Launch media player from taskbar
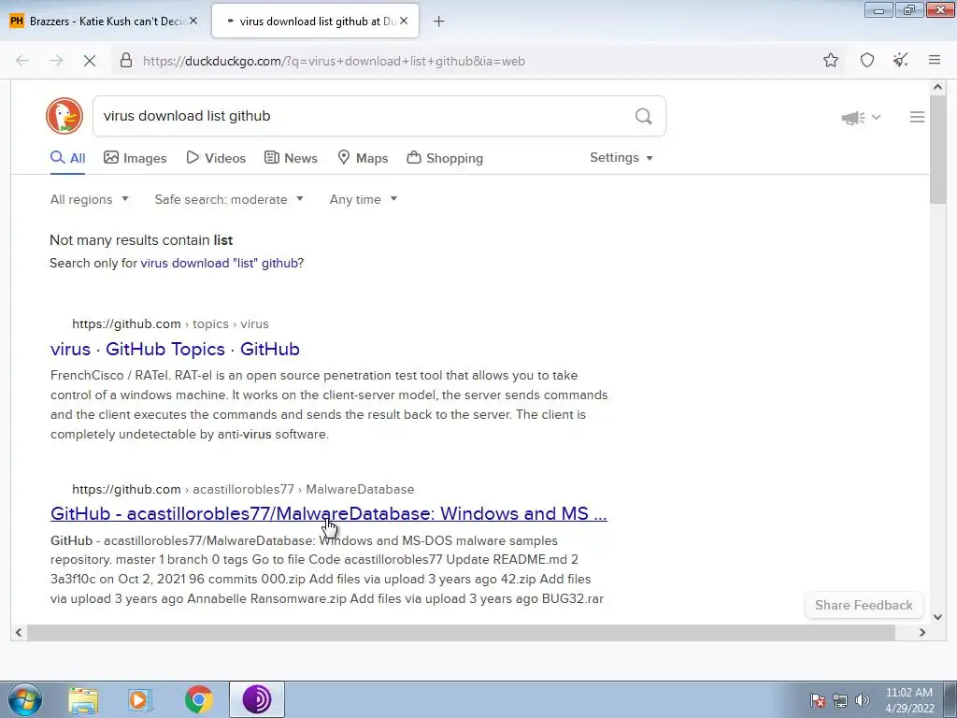 [x=139, y=700]
